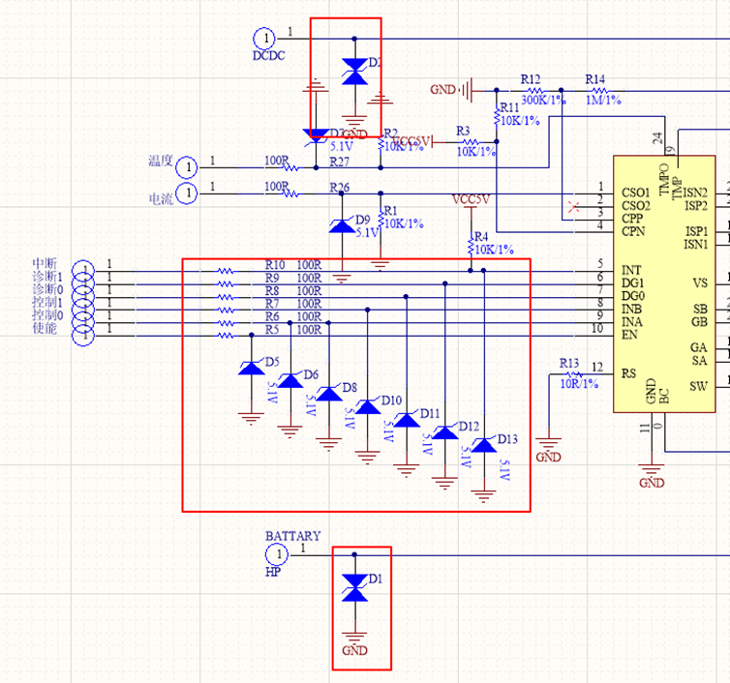Click the R12 300K resistor

click(x=530, y=89)
